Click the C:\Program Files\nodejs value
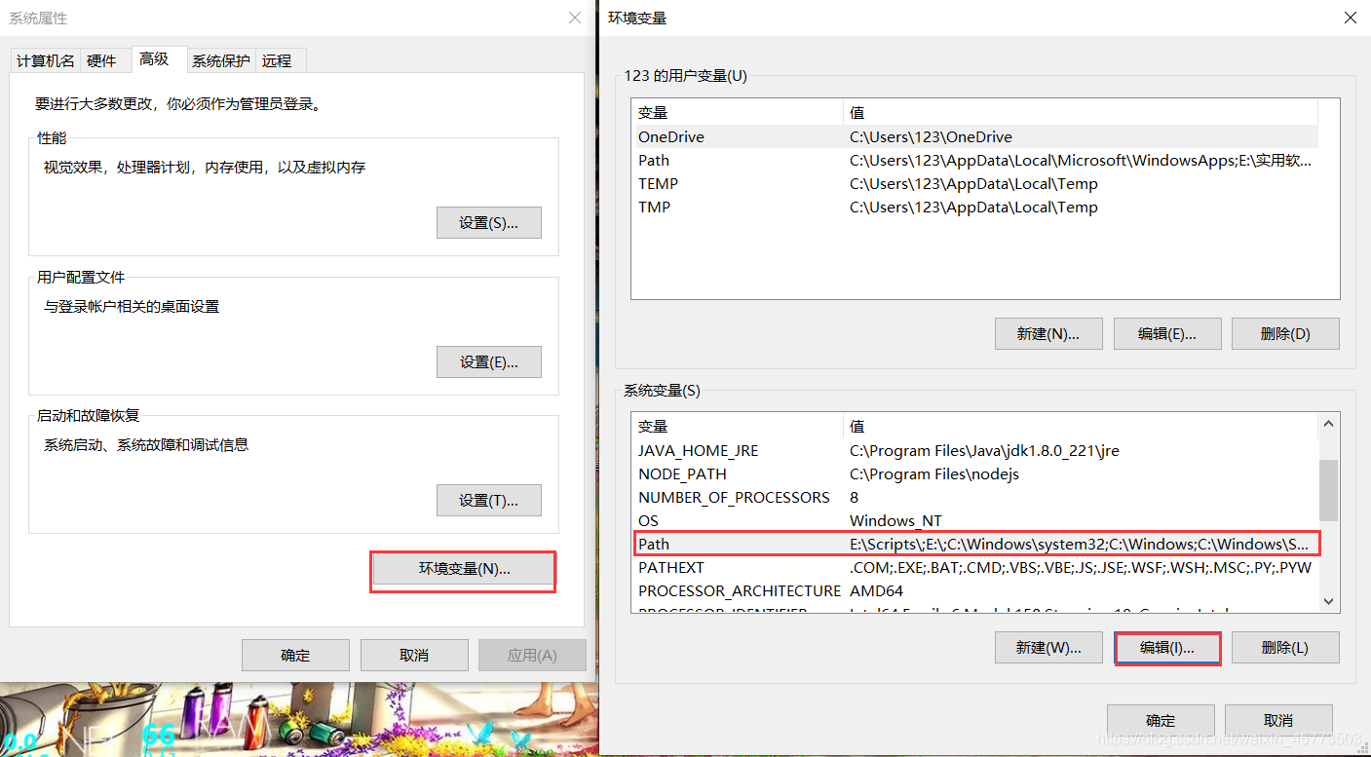1371x757 pixels. click(934, 474)
